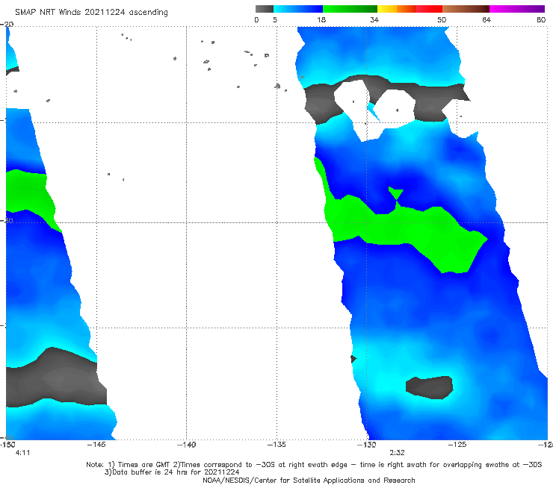
Task: Click the blue segment of the wind color bar
Action: coord(298,9)
